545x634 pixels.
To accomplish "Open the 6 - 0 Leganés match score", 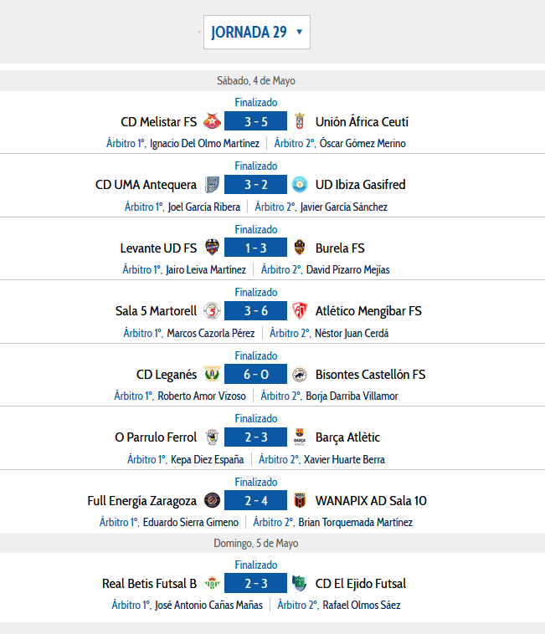I will [x=255, y=374].
